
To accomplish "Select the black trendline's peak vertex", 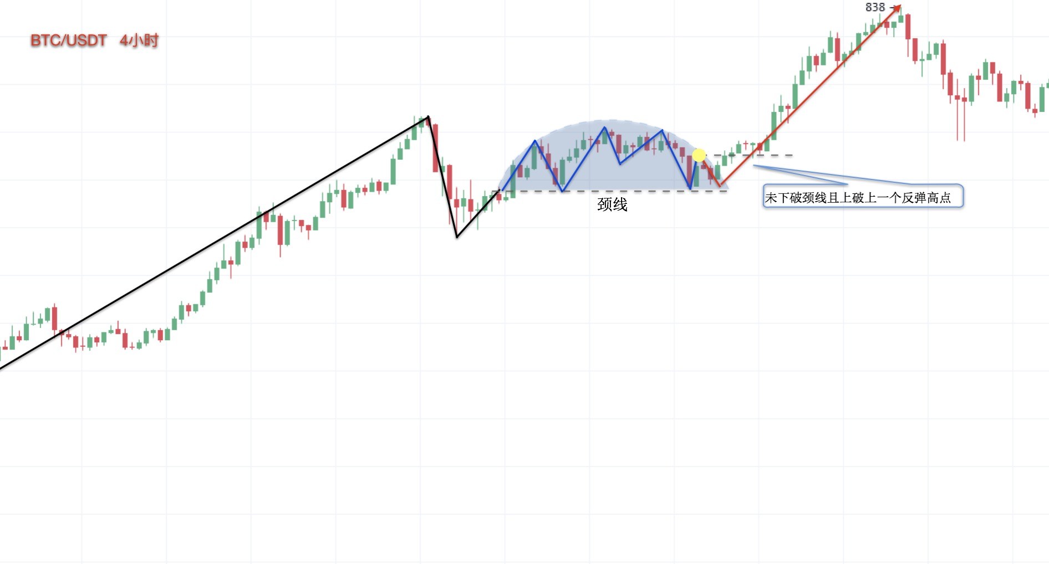I will point(428,117).
